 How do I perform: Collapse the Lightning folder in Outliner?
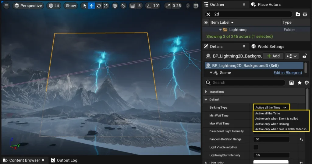[220, 30]
